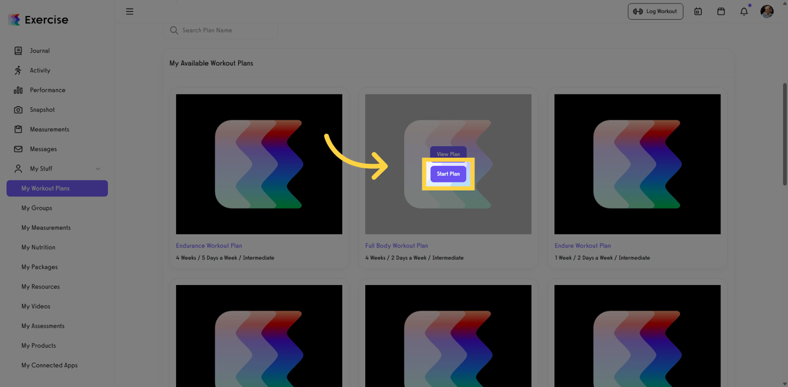Open My Measurements submenu item

pos(46,227)
